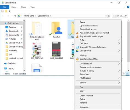Expand the ribbon with the chevron
Viewport: 130px width, 110px height.
(x=125, y=7)
